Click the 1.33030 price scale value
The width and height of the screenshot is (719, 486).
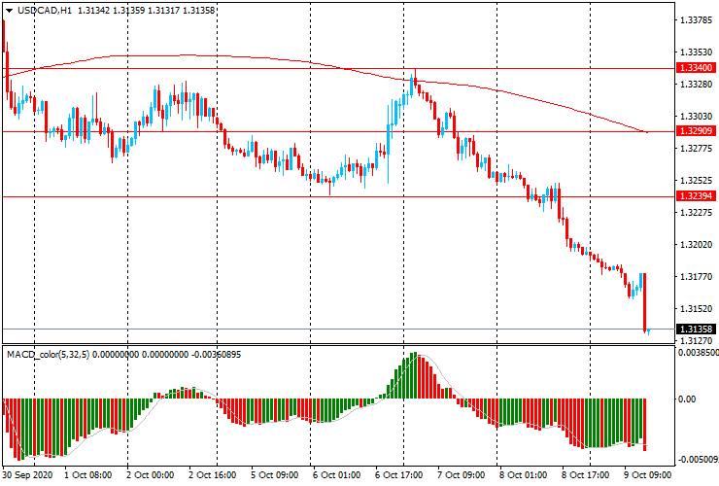point(697,117)
